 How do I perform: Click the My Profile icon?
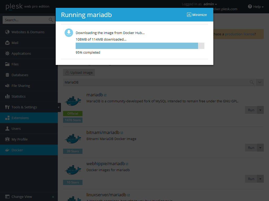pos(7,139)
